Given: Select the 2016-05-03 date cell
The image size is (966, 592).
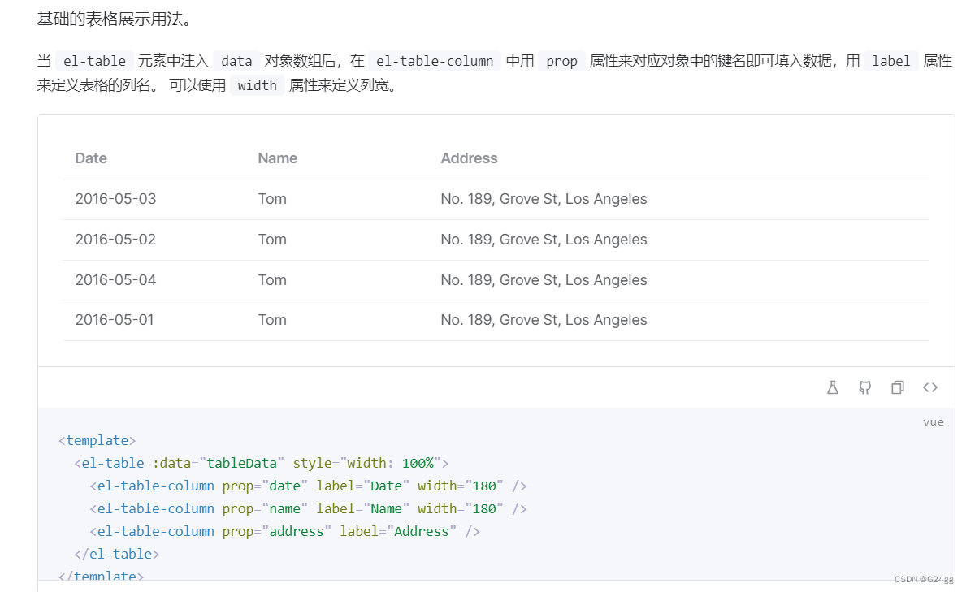Looking at the screenshot, I should coord(116,199).
